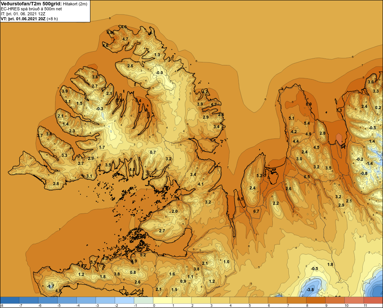Click the "5.4" temperature value on the map
Screen dimensions: 383x308
[307, 123]
